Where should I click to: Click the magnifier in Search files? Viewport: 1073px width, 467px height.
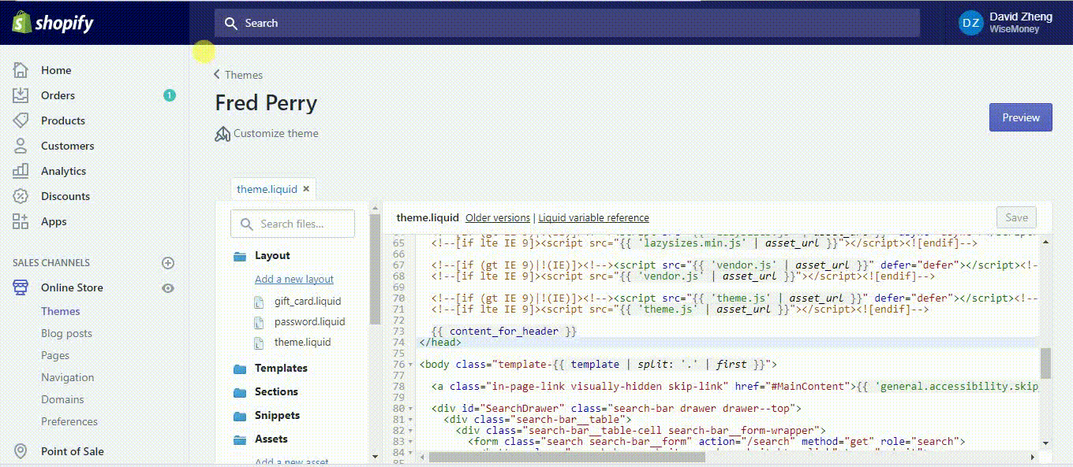click(x=246, y=224)
